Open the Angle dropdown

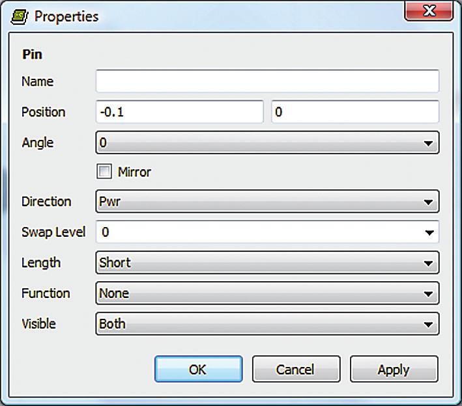[267, 142]
